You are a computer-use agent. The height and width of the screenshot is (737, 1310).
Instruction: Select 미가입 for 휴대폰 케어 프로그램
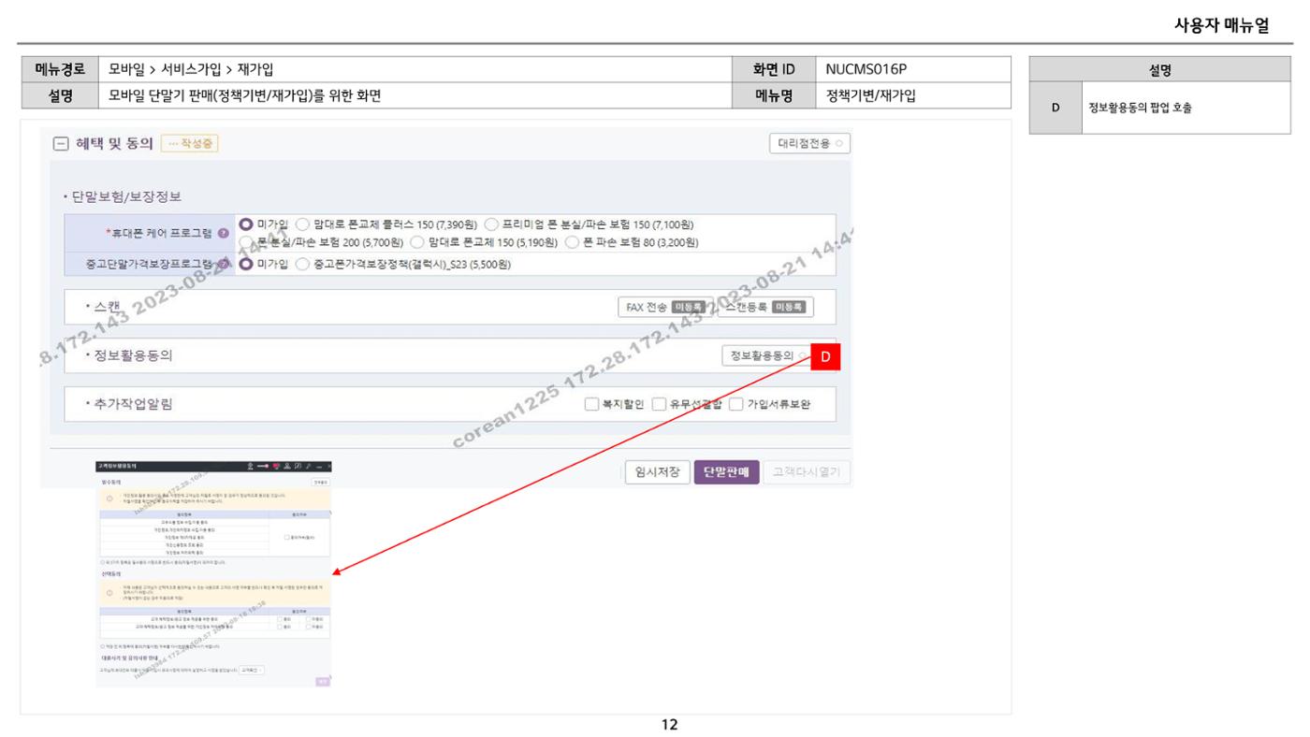click(246, 224)
